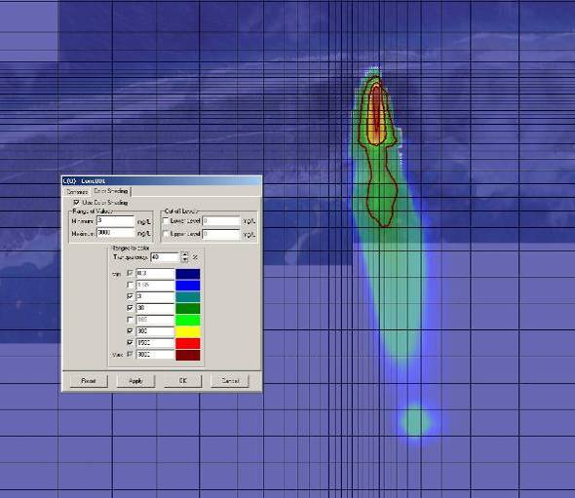Open the yellow color swatch
The image size is (575, 498).
(188, 331)
